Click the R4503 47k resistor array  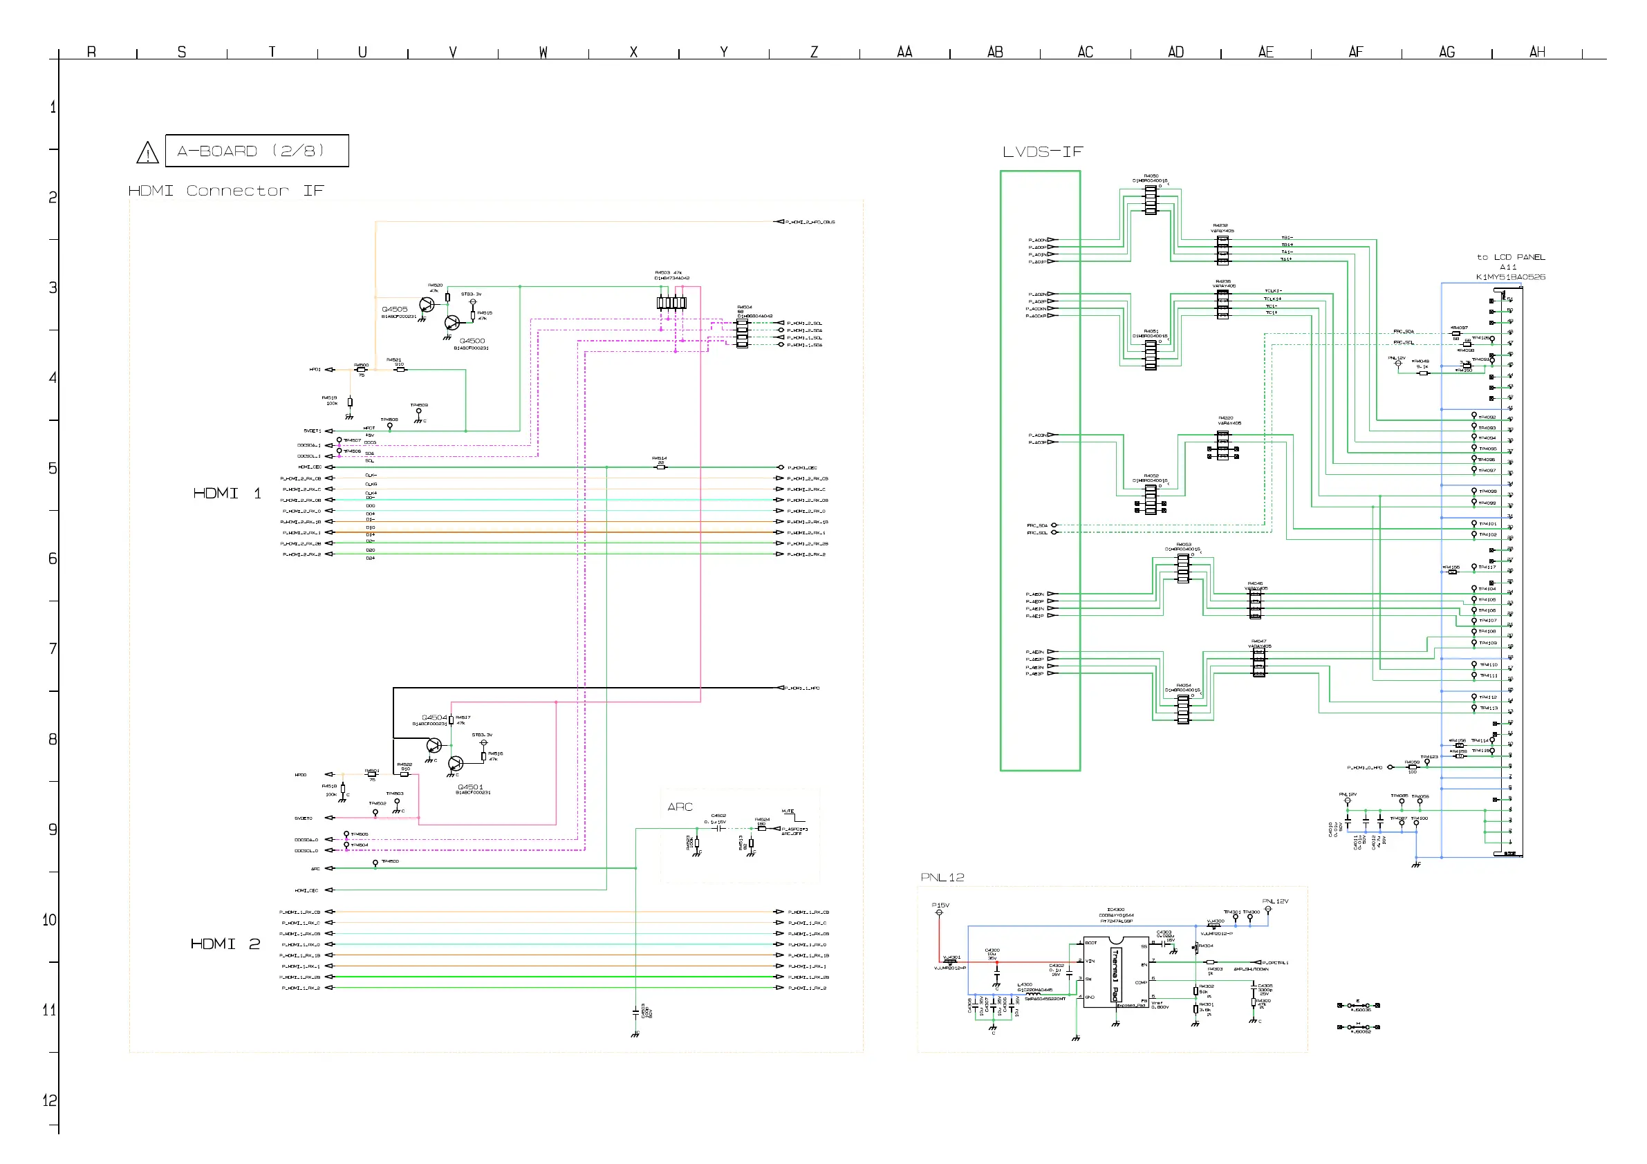(x=671, y=303)
